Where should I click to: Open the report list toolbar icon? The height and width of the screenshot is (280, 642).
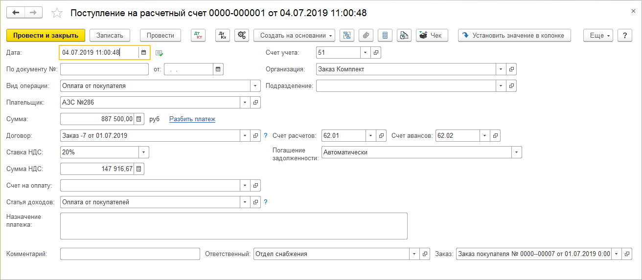[x=385, y=35]
